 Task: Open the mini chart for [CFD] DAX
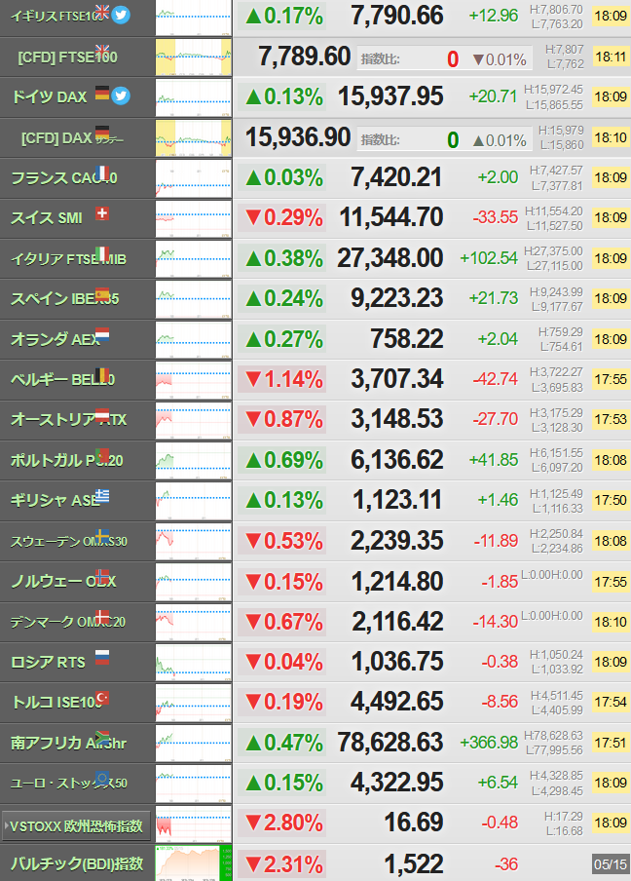tap(193, 137)
